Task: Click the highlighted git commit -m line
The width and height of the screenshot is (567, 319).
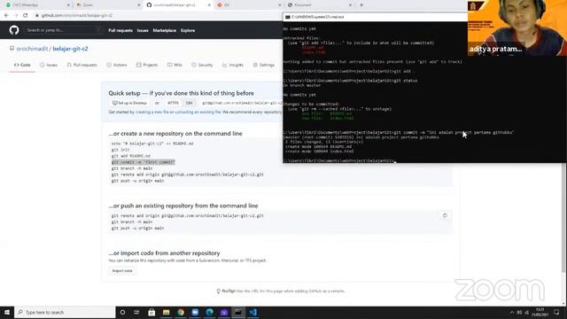Action: point(144,162)
